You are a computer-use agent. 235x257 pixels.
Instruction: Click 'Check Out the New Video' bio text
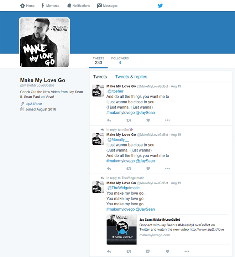point(51,94)
